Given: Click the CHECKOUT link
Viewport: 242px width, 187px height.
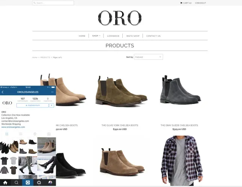Looking at the screenshot, I should click(x=200, y=3).
